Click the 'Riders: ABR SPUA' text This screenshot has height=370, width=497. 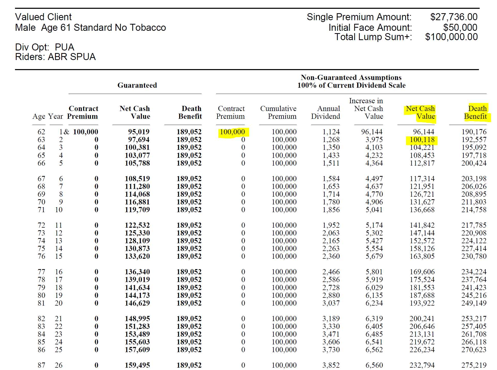(x=55, y=57)
